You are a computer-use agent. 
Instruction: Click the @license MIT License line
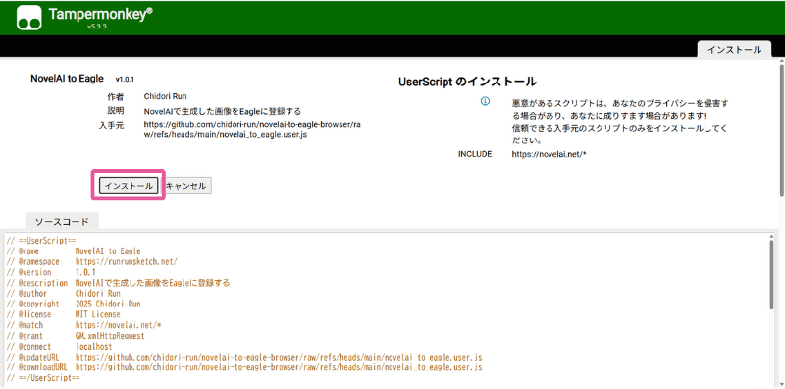[63, 314]
